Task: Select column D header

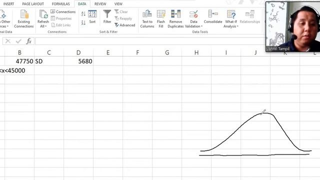Action: (x=78, y=52)
